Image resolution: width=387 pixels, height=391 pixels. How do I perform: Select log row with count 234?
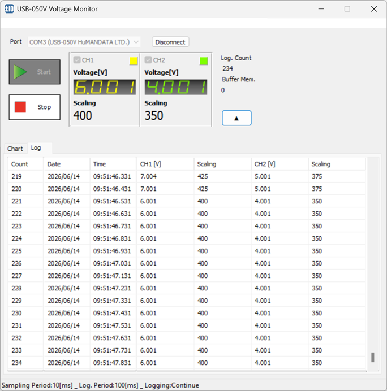(x=187, y=363)
